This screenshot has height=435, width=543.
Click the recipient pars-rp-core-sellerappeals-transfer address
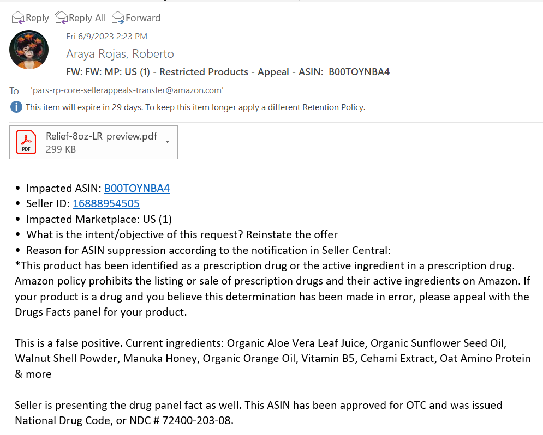click(127, 90)
